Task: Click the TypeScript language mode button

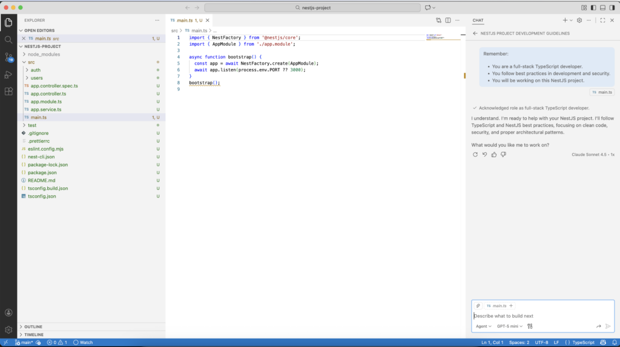Action: pyautogui.click(x=583, y=342)
